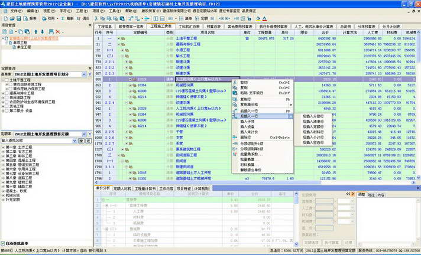Click the 刷新 refresh toolbar button
Screen dimensions: 421x255
tap(67, 18)
